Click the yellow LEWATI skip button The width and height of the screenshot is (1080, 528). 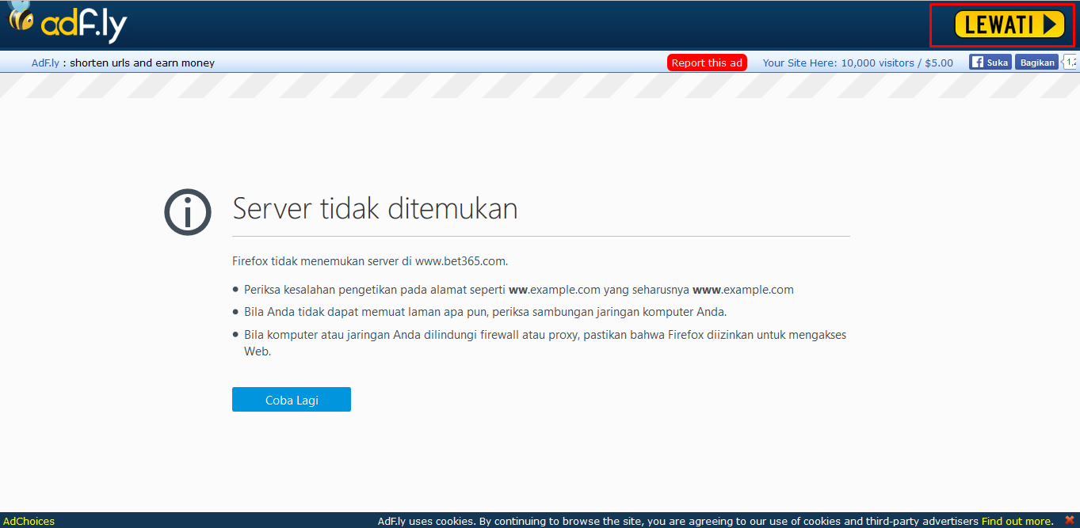tap(1009, 25)
